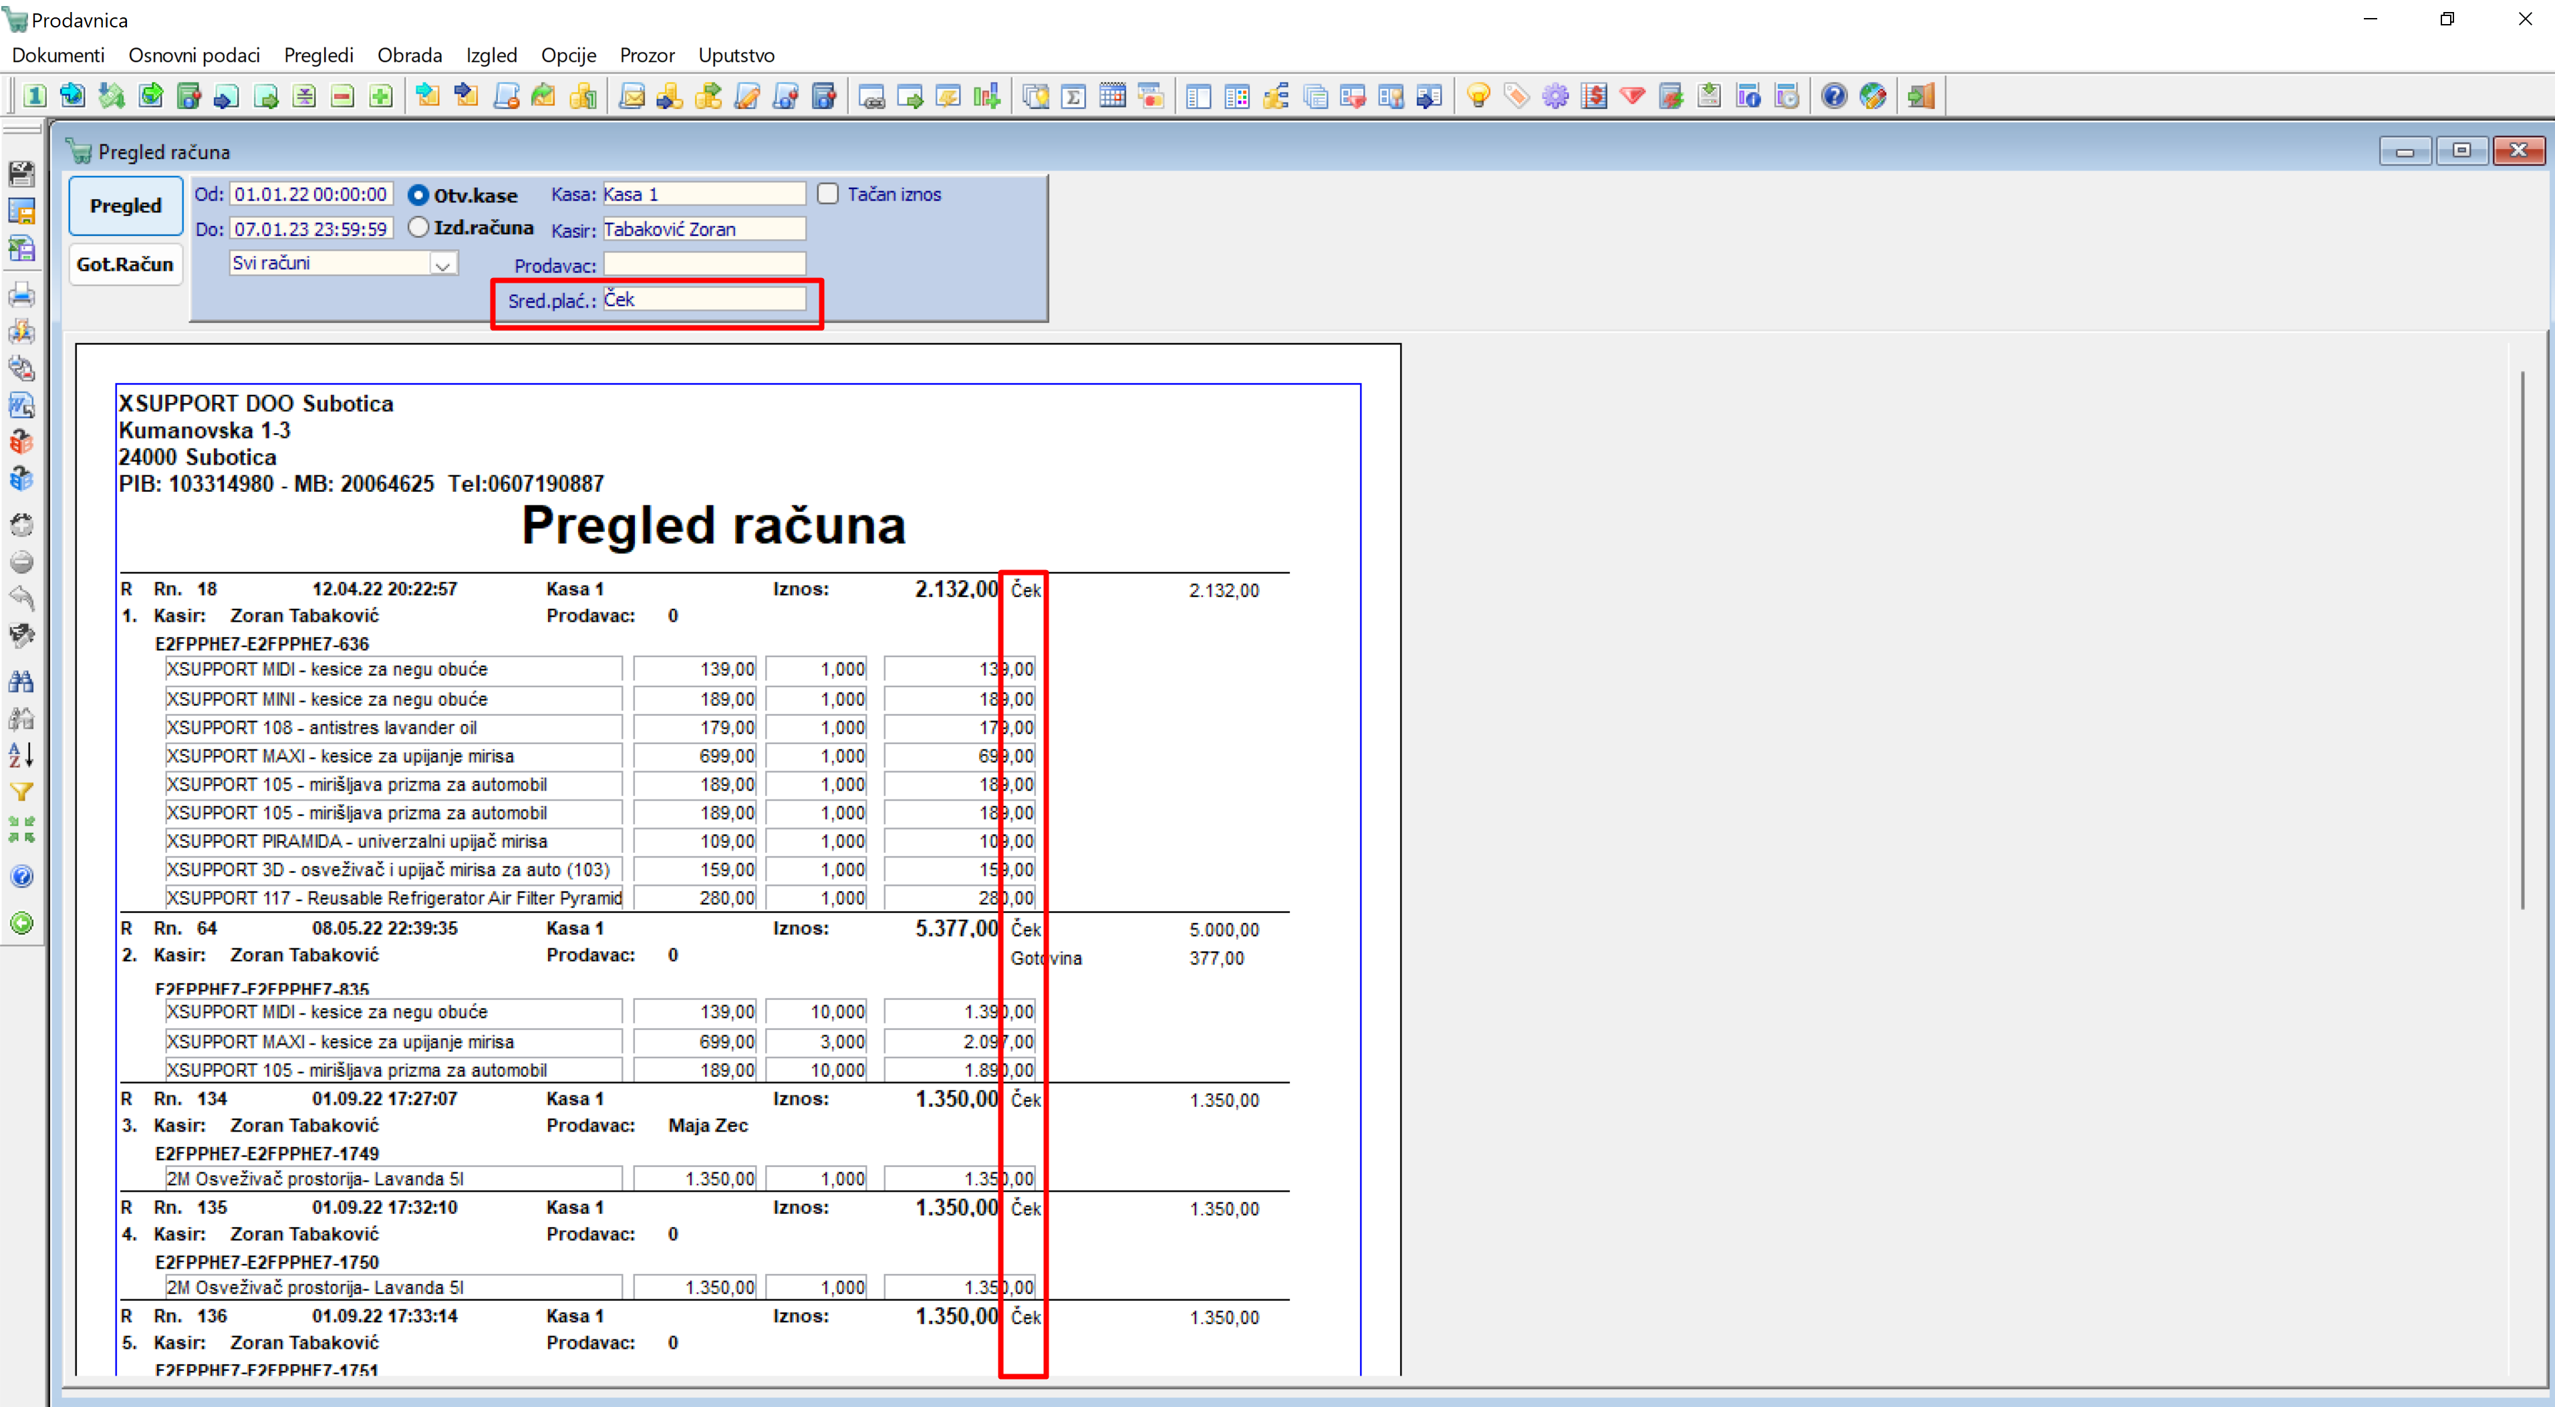Select the Izd.računa radio button

418,227
